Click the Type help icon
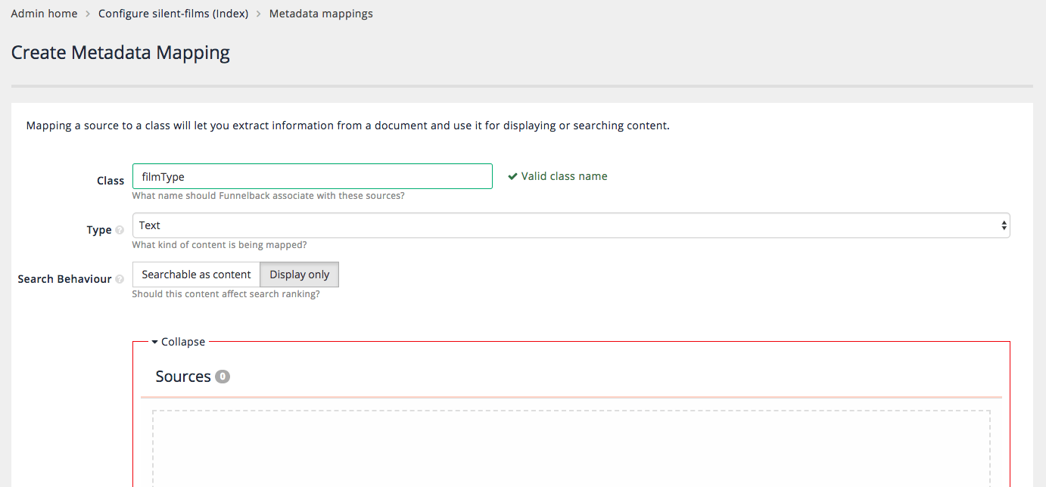This screenshot has width=1046, height=487. coord(120,230)
